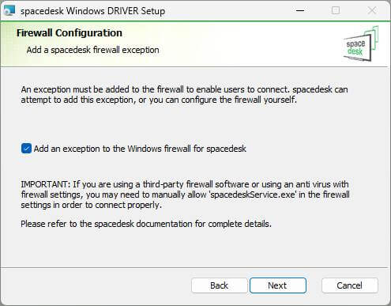
Task: Click the "Add a spacedesk firewall exception" subtitle
Action: pos(92,50)
